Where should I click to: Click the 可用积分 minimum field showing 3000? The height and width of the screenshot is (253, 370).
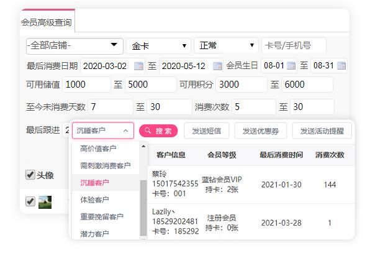click(241, 85)
